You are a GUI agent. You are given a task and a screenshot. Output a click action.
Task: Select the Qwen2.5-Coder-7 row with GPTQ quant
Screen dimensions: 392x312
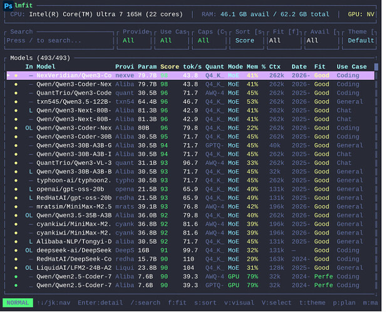point(190,285)
